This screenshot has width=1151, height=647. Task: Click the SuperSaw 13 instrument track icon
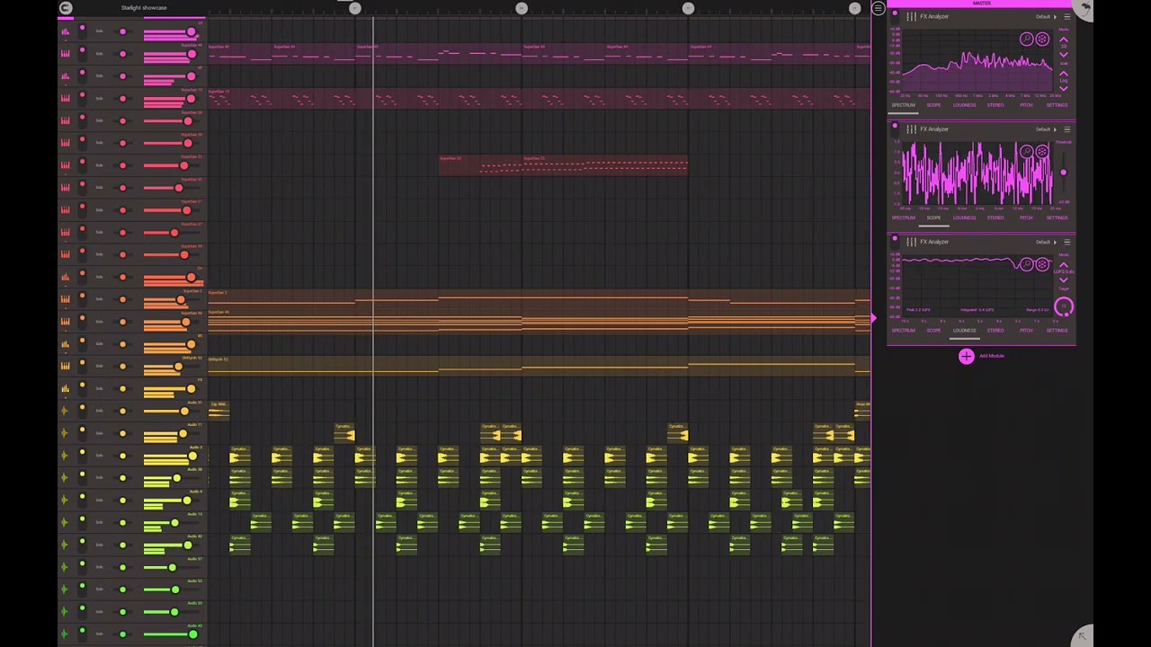tap(65, 98)
